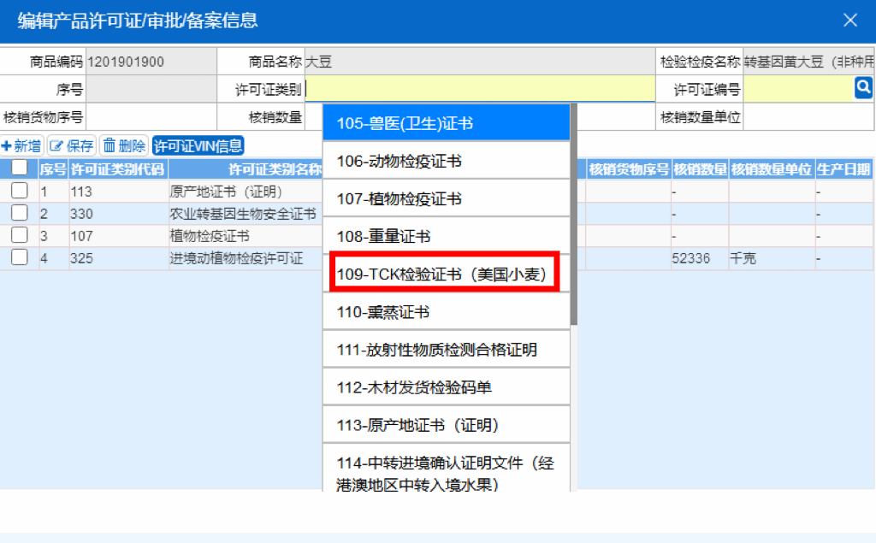
Task: Select 105-兽医(卫生)证书 from dropdown
Action: click(445, 122)
